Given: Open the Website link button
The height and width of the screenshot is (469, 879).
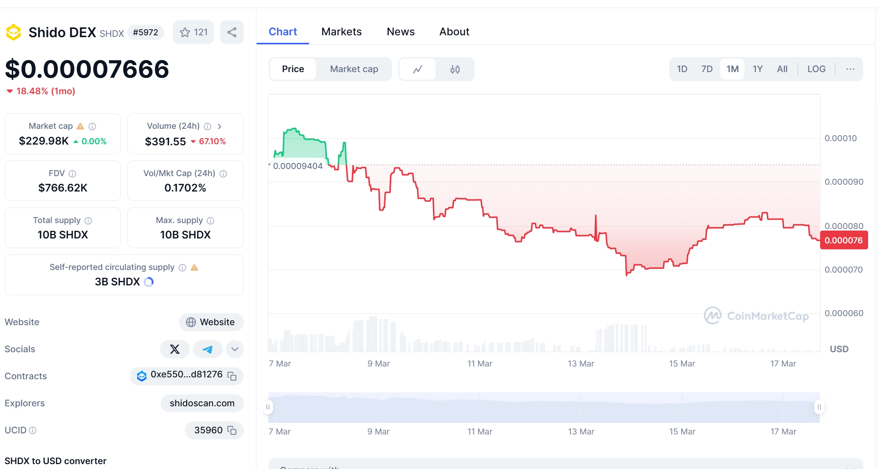Looking at the screenshot, I should (x=211, y=322).
